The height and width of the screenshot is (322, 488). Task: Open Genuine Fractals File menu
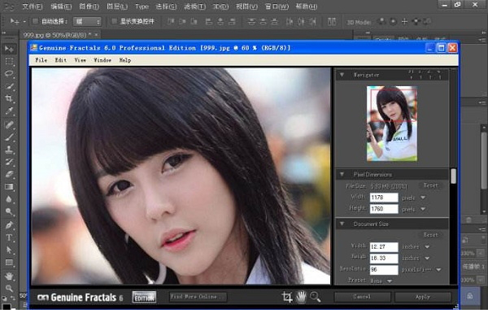coord(41,60)
